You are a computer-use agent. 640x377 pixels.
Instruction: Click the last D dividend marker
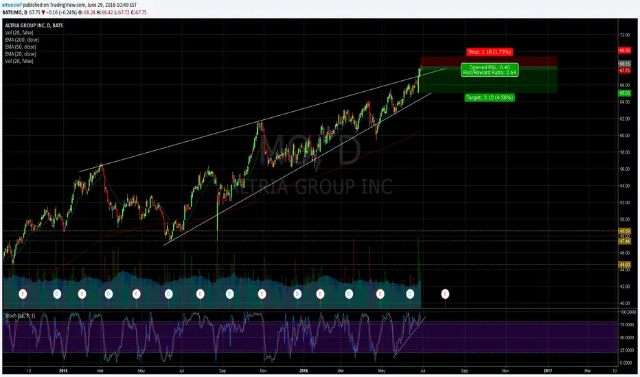click(410, 293)
